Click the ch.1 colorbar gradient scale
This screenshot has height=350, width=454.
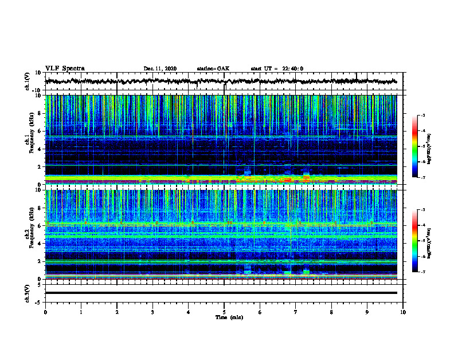[x=414, y=146]
